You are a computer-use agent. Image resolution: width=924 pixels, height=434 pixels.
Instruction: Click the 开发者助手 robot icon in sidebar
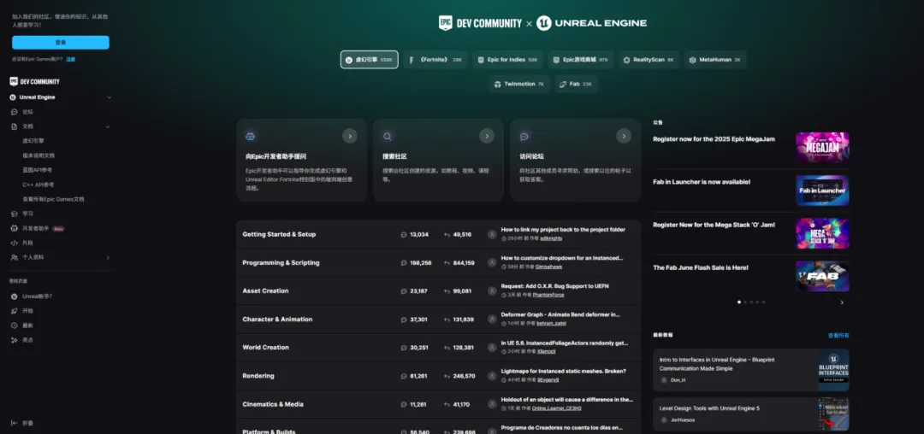point(15,228)
